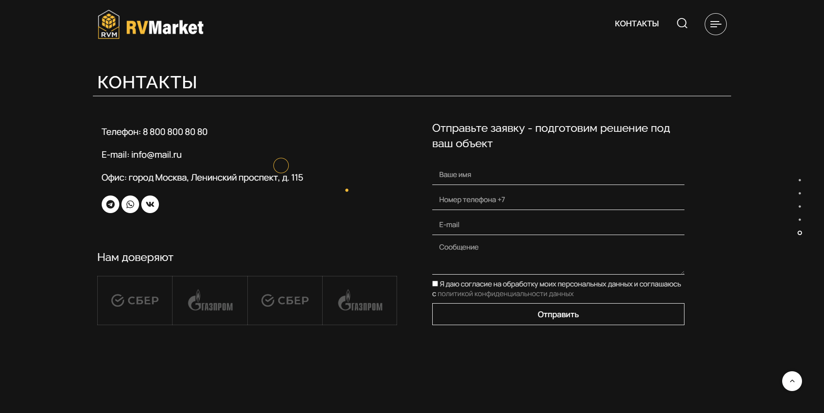The image size is (824, 413).
Task: Open the политикой конфиденциальности данных link
Action: pyautogui.click(x=505, y=294)
